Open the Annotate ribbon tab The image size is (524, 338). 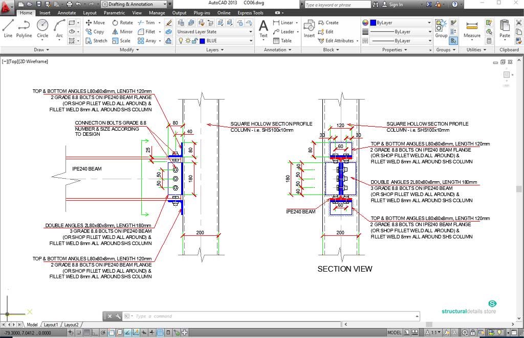click(x=67, y=13)
